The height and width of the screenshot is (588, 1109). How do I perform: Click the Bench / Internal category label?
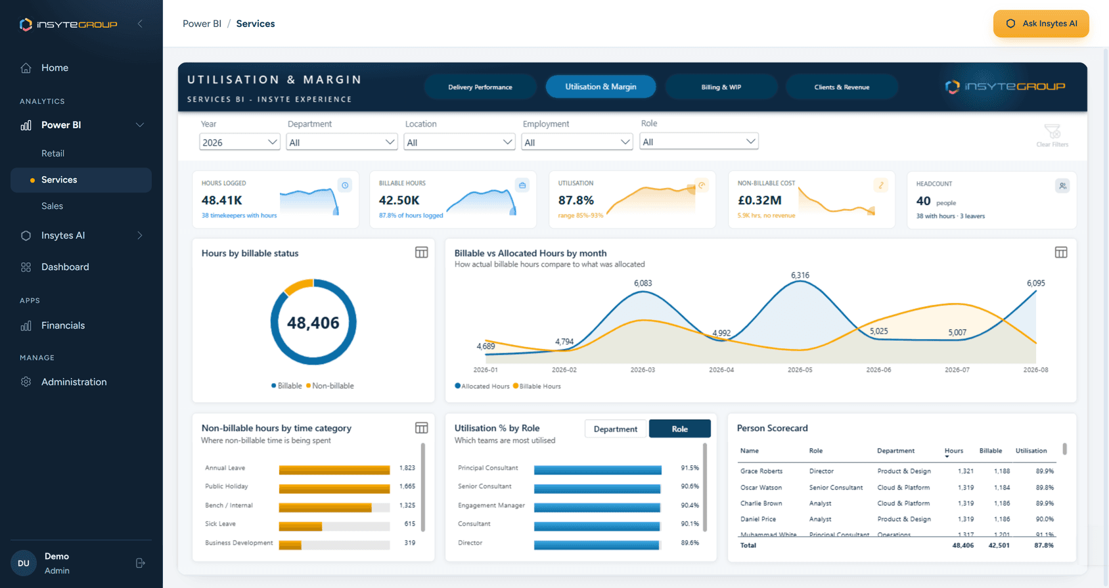pos(229,505)
